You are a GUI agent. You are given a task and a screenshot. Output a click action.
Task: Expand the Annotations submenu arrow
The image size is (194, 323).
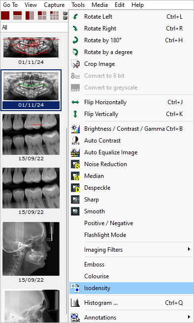coord(189,317)
